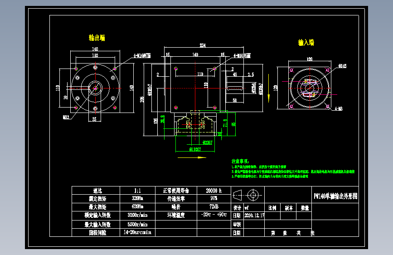This screenshot has height=255, width=393.
Task: Select the 数量 header cell
Action: tap(304, 208)
